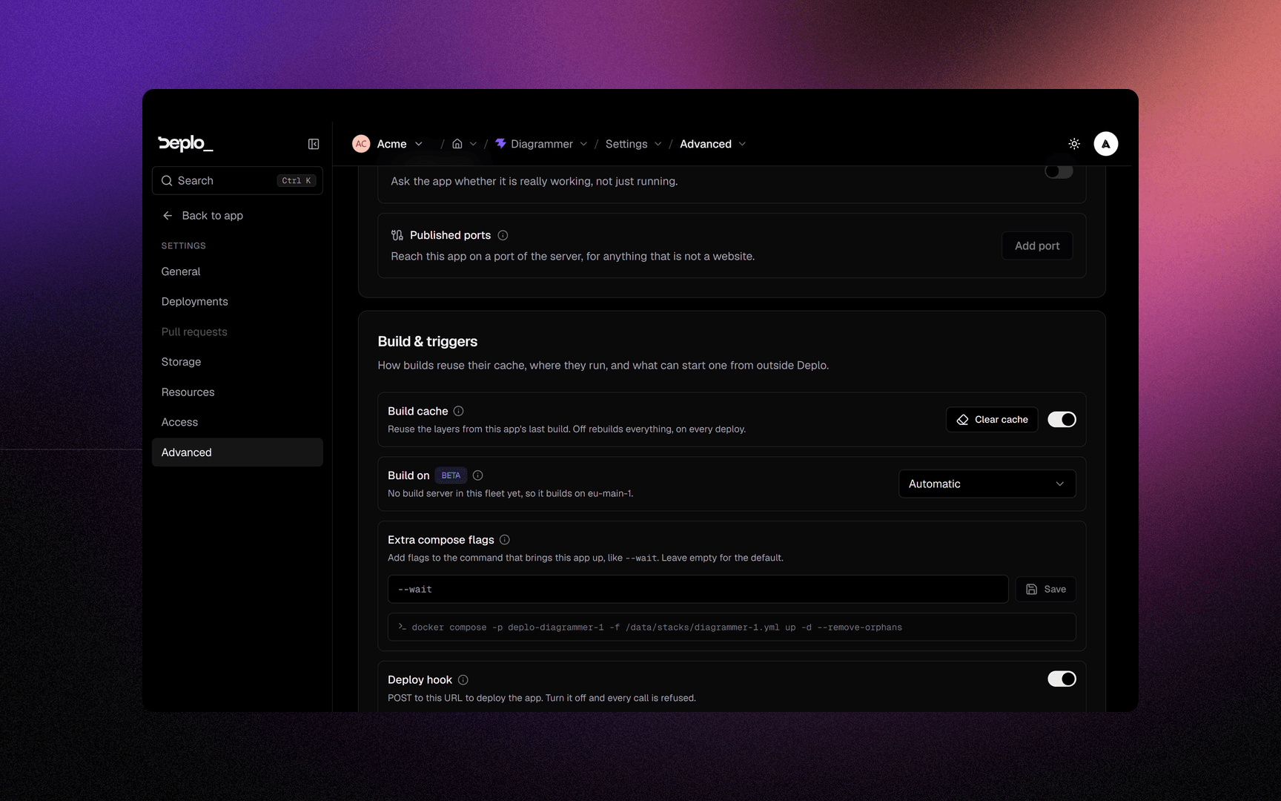
Task: Save the extra compose flags
Action: (1046, 589)
